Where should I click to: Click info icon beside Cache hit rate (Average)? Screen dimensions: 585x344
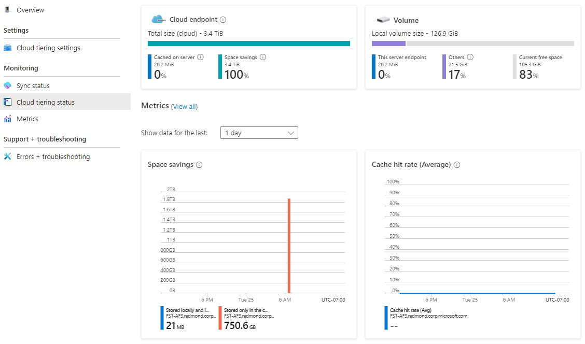pyautogui.click(x=457, y=165)
